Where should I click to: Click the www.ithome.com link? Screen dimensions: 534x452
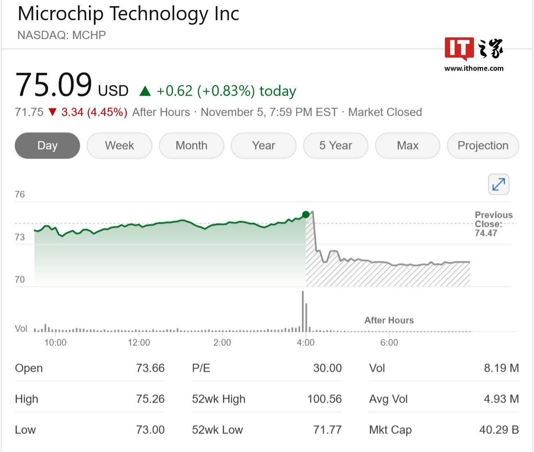(474, 69)
